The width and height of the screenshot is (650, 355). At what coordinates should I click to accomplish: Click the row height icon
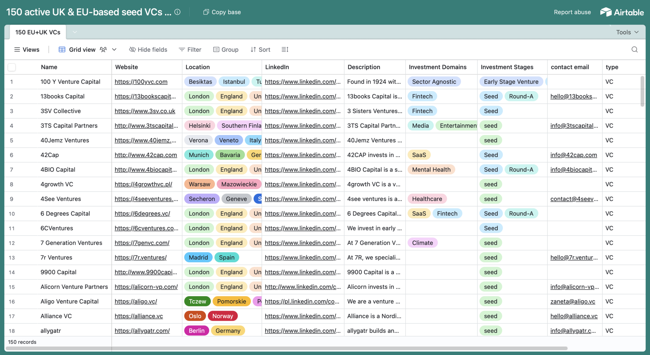pyautogui.click(x=285, y=50)
